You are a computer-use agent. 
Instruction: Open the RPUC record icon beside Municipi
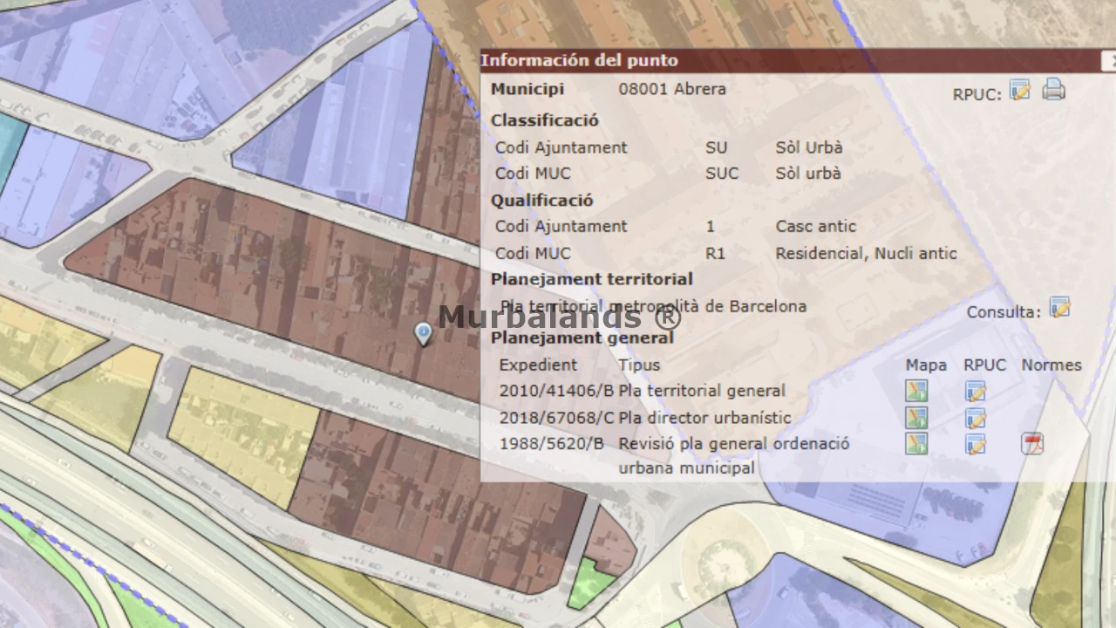coord(1019,90)
